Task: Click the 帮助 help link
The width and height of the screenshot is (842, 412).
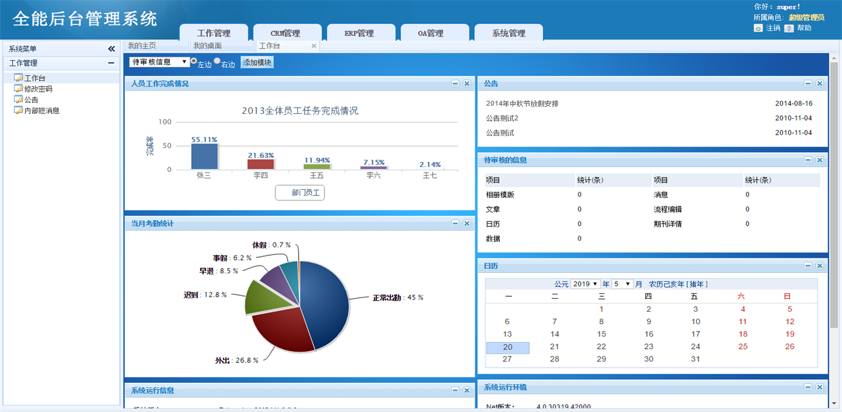Action: 804,28
